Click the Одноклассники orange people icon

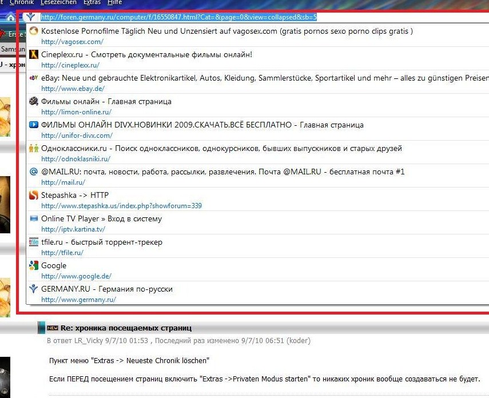pyautogui.click(x=33, y=148)
